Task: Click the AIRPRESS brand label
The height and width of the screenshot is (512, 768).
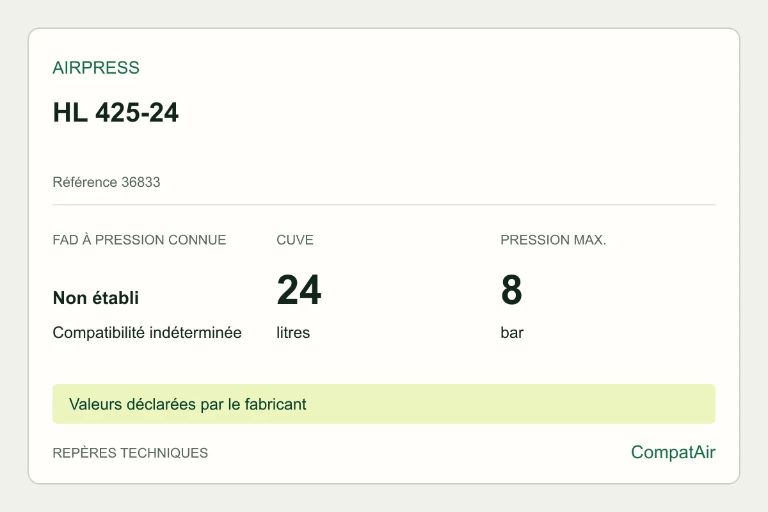Action: click(x=96, y=68)
